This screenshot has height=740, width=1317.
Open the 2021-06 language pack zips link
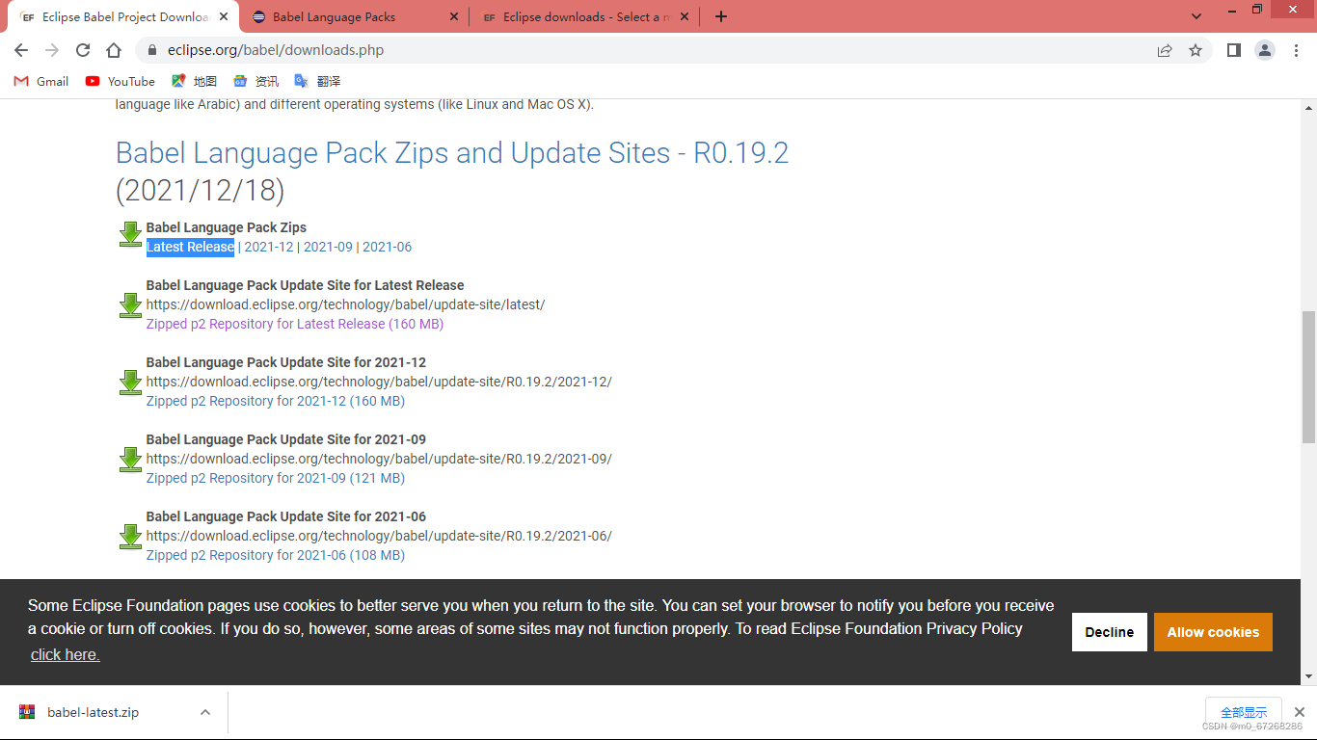[x=387, y=247]
